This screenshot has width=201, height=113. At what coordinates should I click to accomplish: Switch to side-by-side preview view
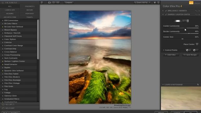(58, 3)
